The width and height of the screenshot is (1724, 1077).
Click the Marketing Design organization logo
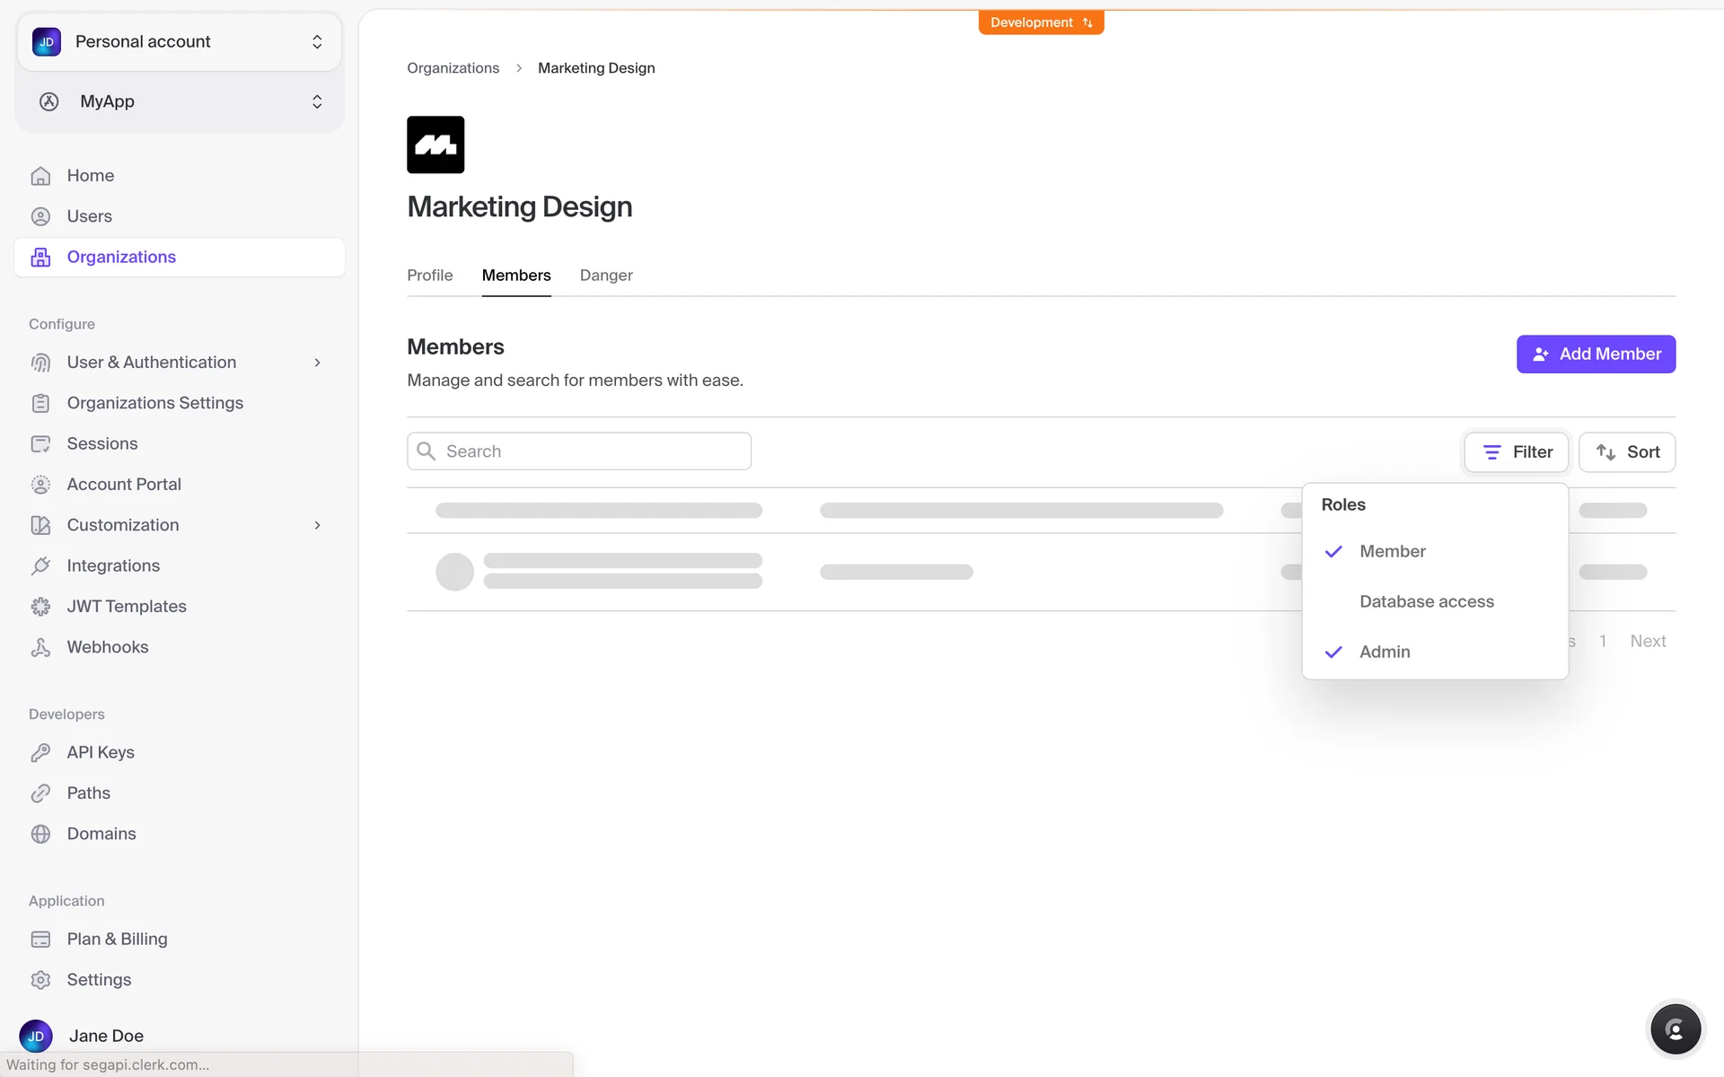point(435,144)
